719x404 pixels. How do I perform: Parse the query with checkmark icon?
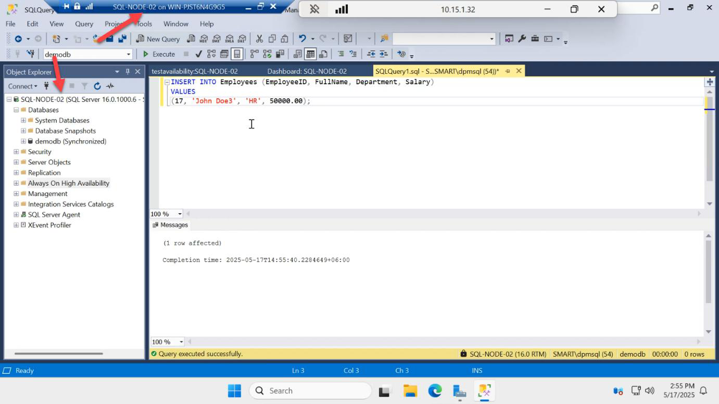pos(198,54)
